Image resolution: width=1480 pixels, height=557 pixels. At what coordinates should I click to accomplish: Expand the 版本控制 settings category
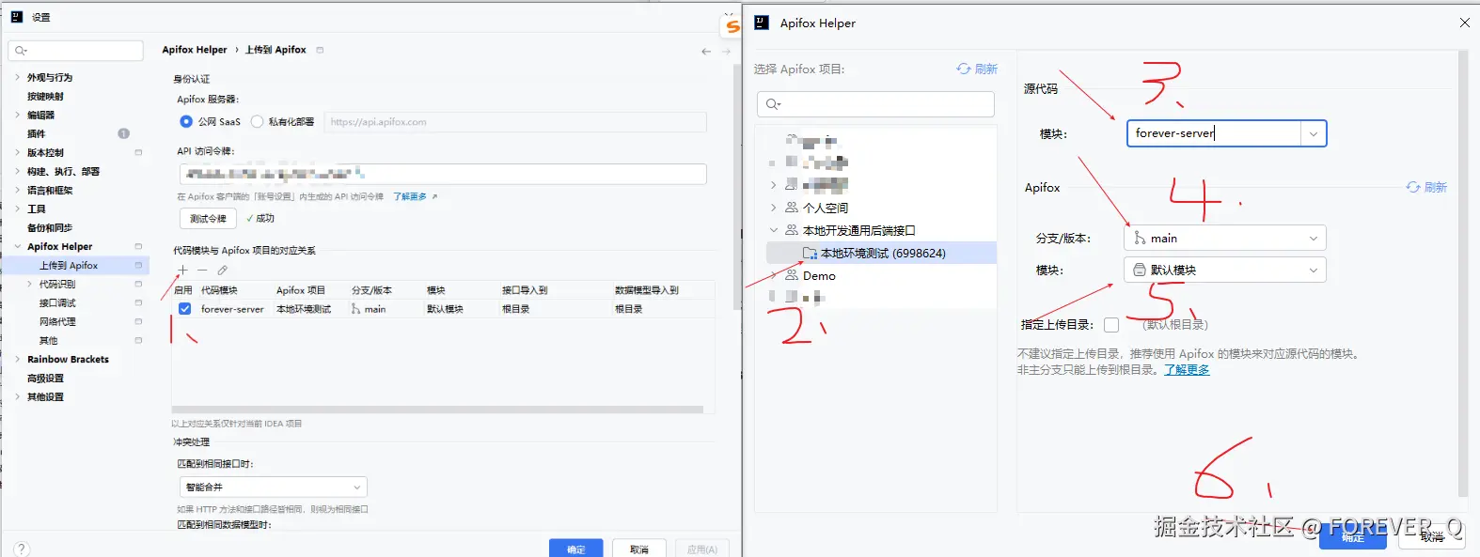pyautogui.click(x=17, y=152)
